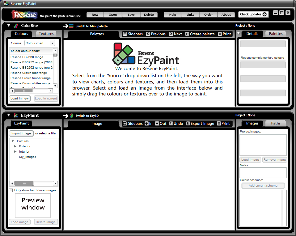Select Resene BS2660 range chart
The height and width of the screenshot is (236, 296).
31,57
